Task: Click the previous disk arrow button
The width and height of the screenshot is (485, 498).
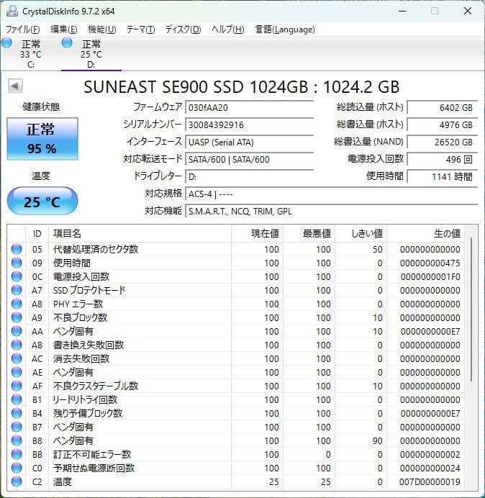Action: (x=16, y=86)
